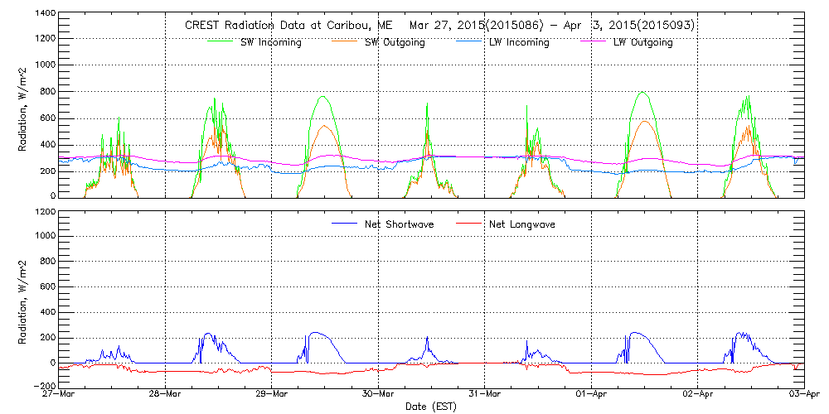Select the 31-Mar date tick label
This screenshot has width=829, height=414.
pyautogui.click(x=485, y=395)
